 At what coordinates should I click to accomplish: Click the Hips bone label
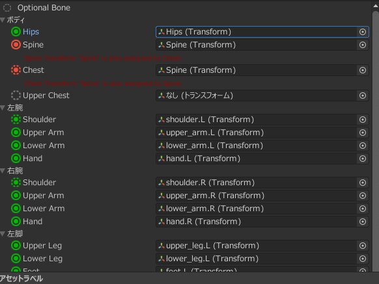(x=31, y=32)
